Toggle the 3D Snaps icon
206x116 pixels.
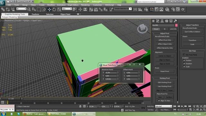point(91,9)
